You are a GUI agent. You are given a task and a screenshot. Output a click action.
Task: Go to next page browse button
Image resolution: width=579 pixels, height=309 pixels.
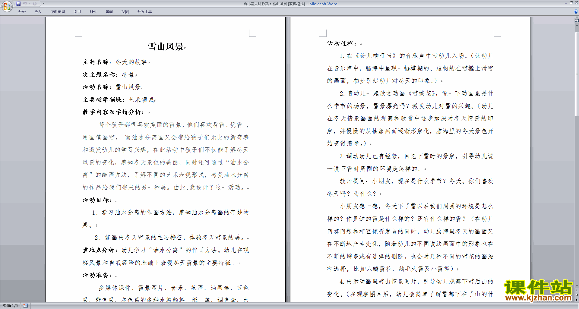point(577,300)
